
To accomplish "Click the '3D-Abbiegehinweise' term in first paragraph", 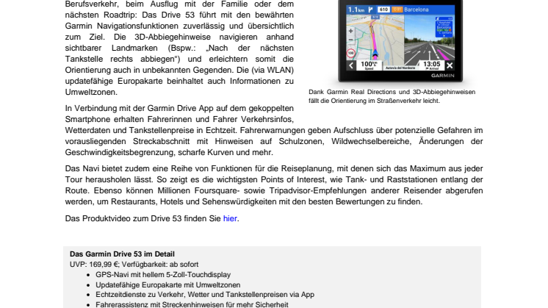I will pyautogui.click(x=173, y=37).
